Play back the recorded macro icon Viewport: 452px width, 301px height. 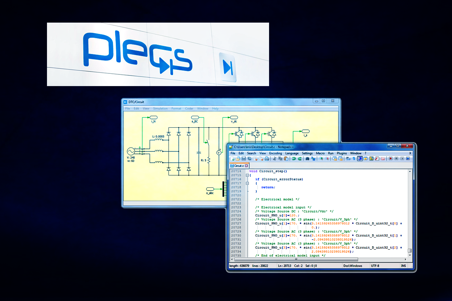point(402,159)
